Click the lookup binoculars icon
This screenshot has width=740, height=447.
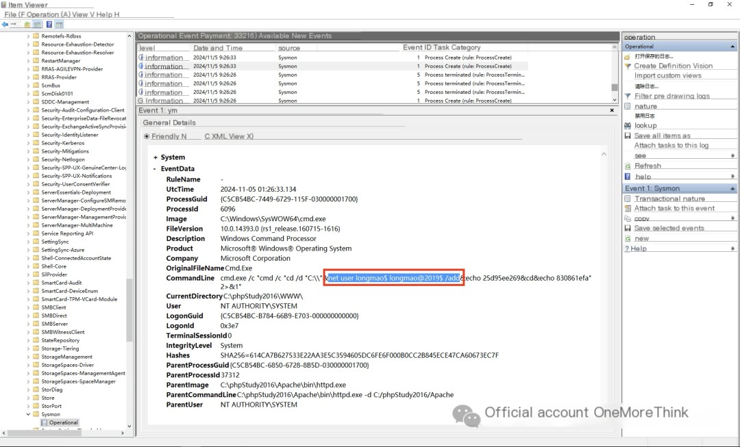pos(628,126)
